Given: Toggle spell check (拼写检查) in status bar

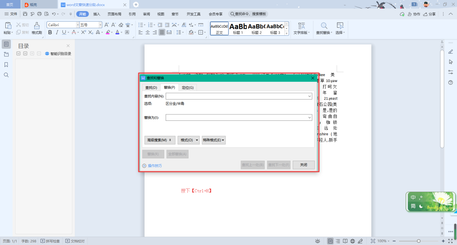Looking at the screenshot, I should click(50, 241).
